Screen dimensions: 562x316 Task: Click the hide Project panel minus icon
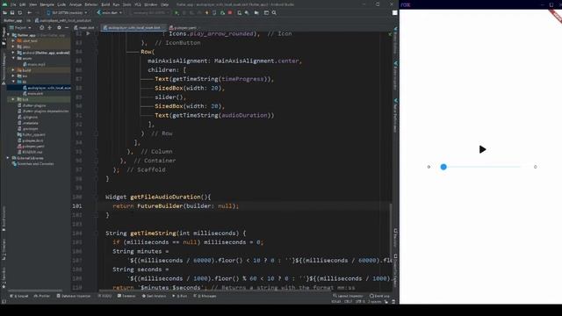tap(67, 27)
